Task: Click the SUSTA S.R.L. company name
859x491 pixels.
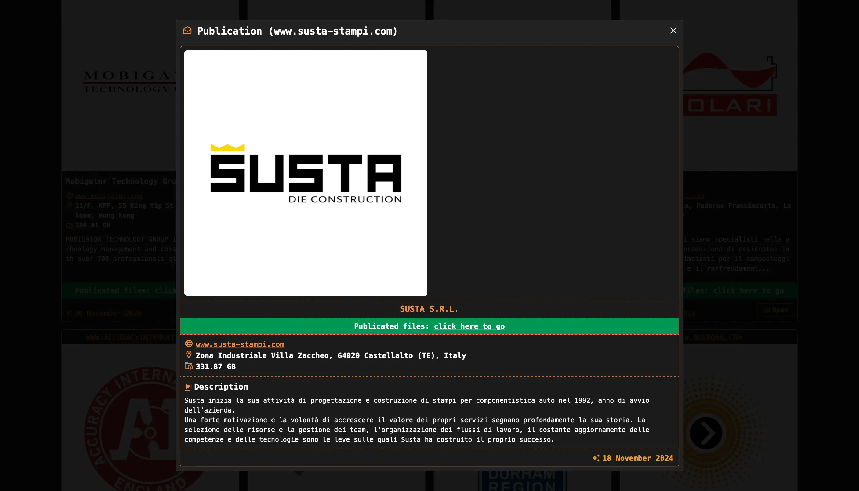Action: click(429, 309)
